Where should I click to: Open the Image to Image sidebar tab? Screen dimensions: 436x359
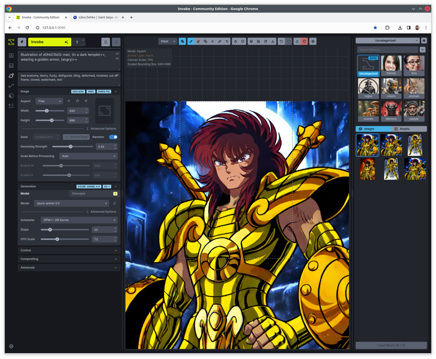coord(11,66)
